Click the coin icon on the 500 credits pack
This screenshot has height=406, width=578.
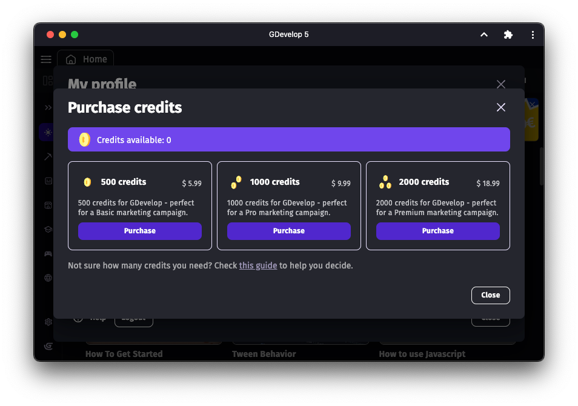pyautogui.click(x=87, y=182)
